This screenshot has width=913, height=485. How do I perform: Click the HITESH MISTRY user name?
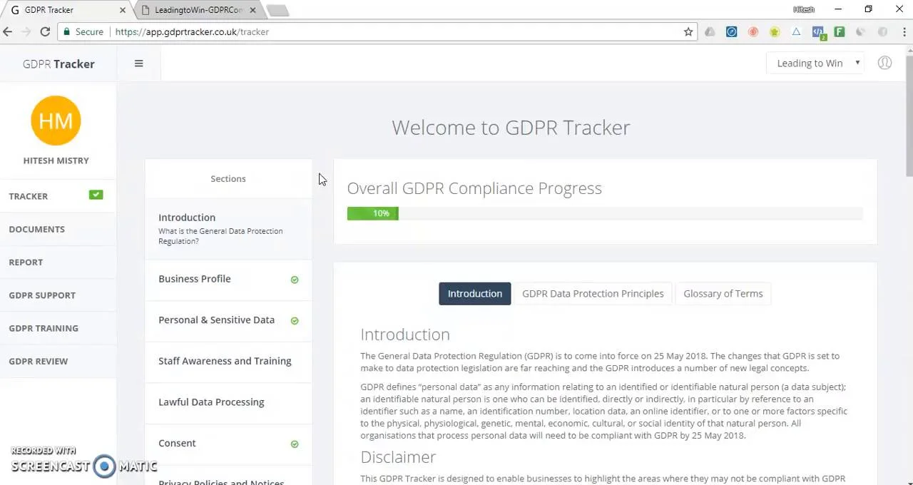click(56, 160)
